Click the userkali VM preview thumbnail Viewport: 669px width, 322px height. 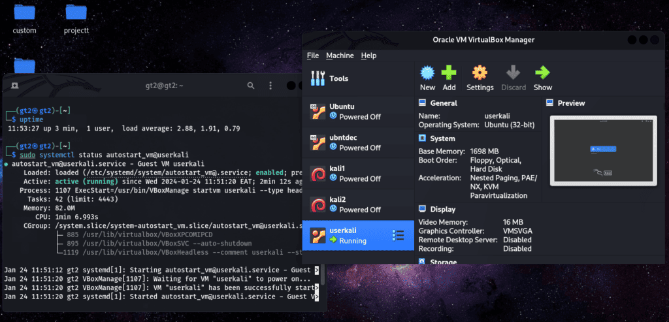pos(603,151)
